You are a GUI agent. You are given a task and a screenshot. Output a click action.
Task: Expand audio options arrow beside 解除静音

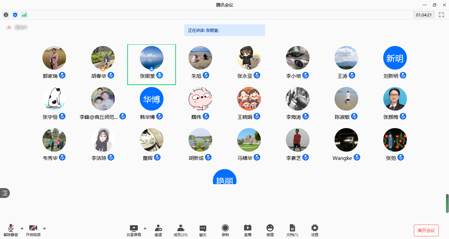(x=22, y=228)
